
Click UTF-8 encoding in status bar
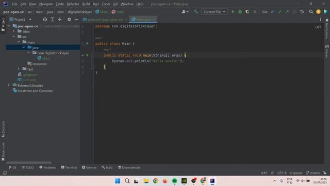click(x=282, y=173)
